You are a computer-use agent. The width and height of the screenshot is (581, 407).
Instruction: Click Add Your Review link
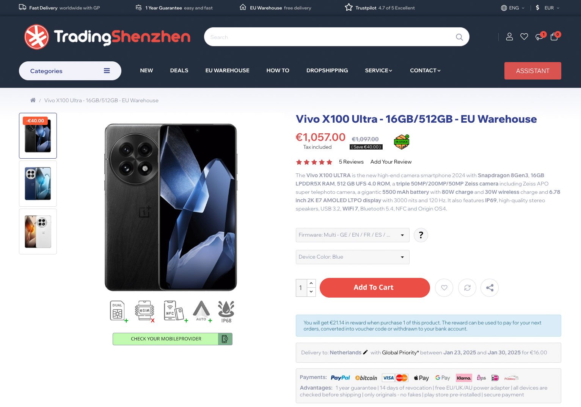[x=391, y=162]
